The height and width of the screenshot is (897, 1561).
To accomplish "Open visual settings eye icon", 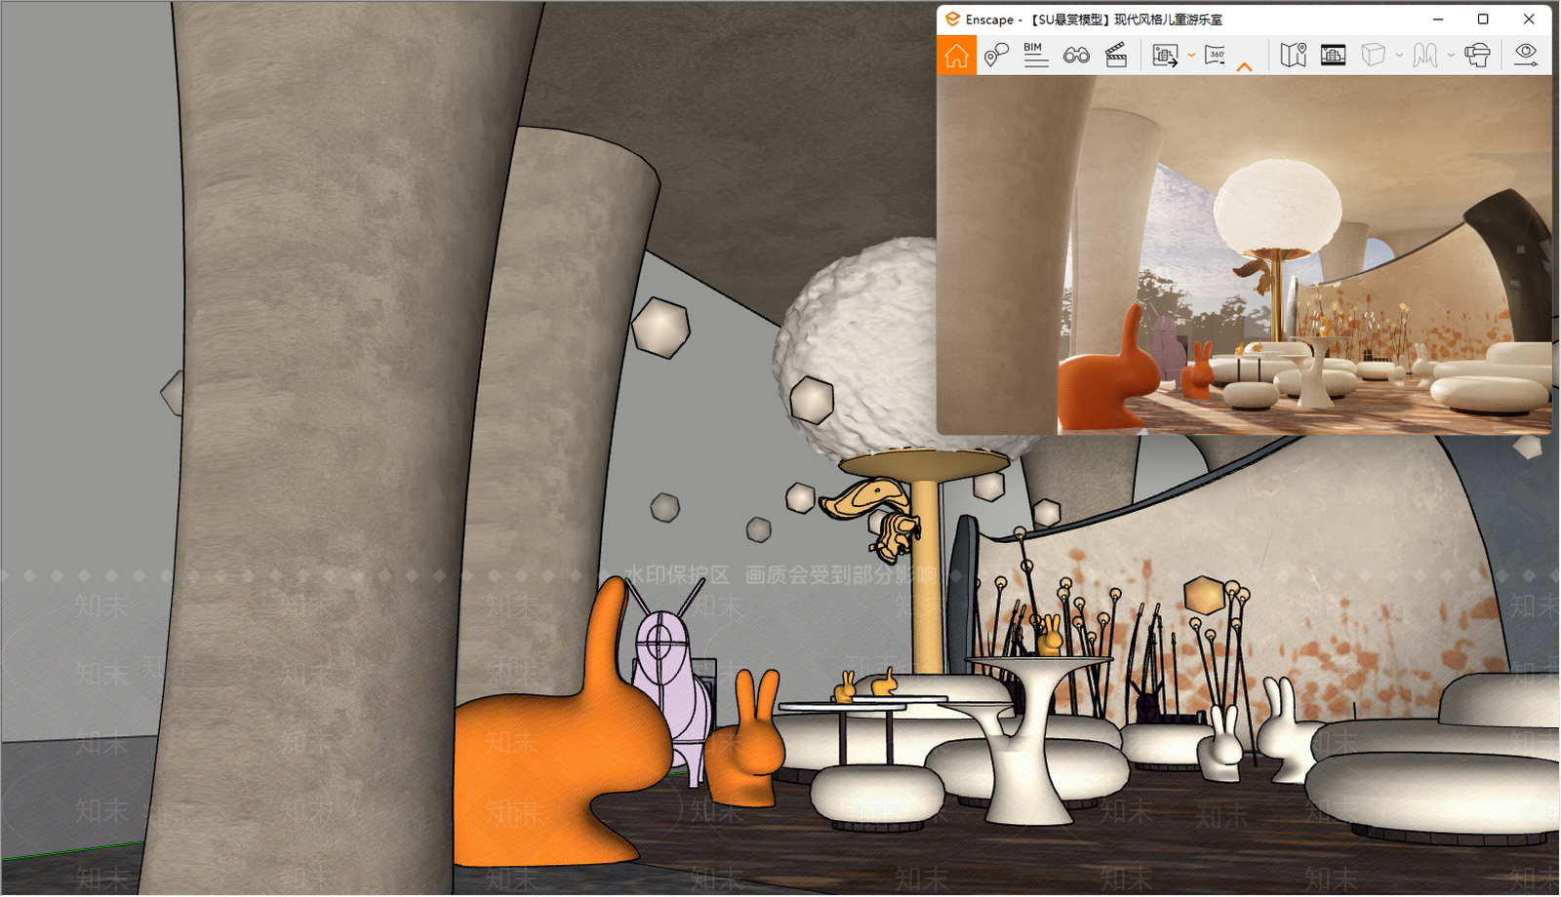I will [x=1526, y=55].
